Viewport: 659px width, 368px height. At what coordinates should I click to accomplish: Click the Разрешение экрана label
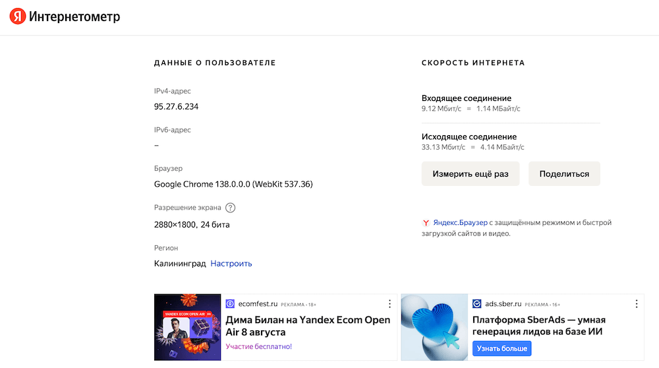[187, 207]
